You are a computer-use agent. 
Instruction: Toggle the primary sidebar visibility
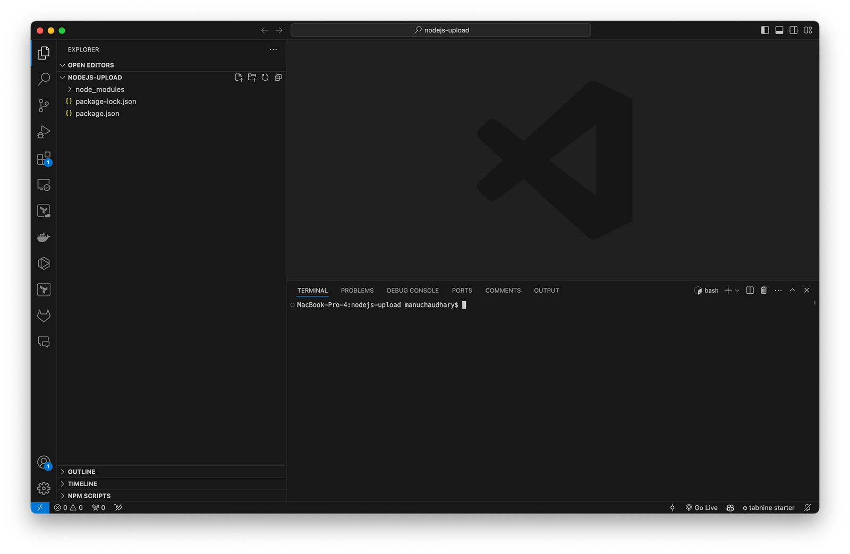point(765,30)
